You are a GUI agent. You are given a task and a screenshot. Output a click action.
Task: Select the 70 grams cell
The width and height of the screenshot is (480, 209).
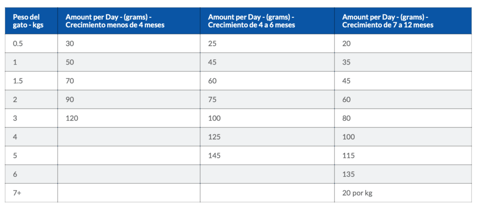click(129, 81)
